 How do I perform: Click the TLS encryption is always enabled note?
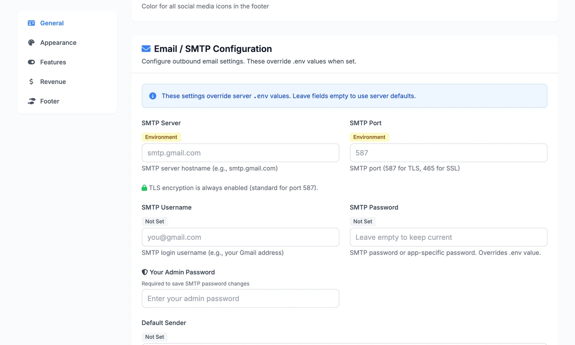(233, 188)
